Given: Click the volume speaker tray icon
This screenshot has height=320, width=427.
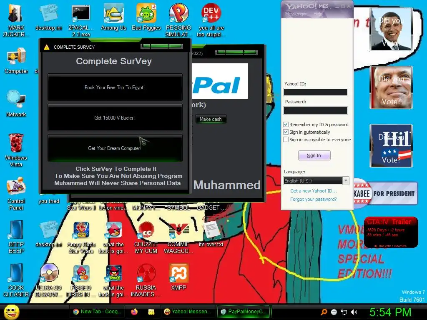Looking at the screenshot, I should pos(354,312).
